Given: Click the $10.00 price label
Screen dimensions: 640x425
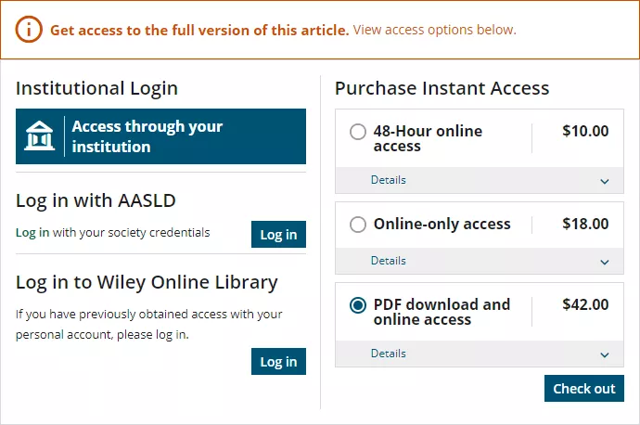Looking at the screenshot, I should point(585,131).
